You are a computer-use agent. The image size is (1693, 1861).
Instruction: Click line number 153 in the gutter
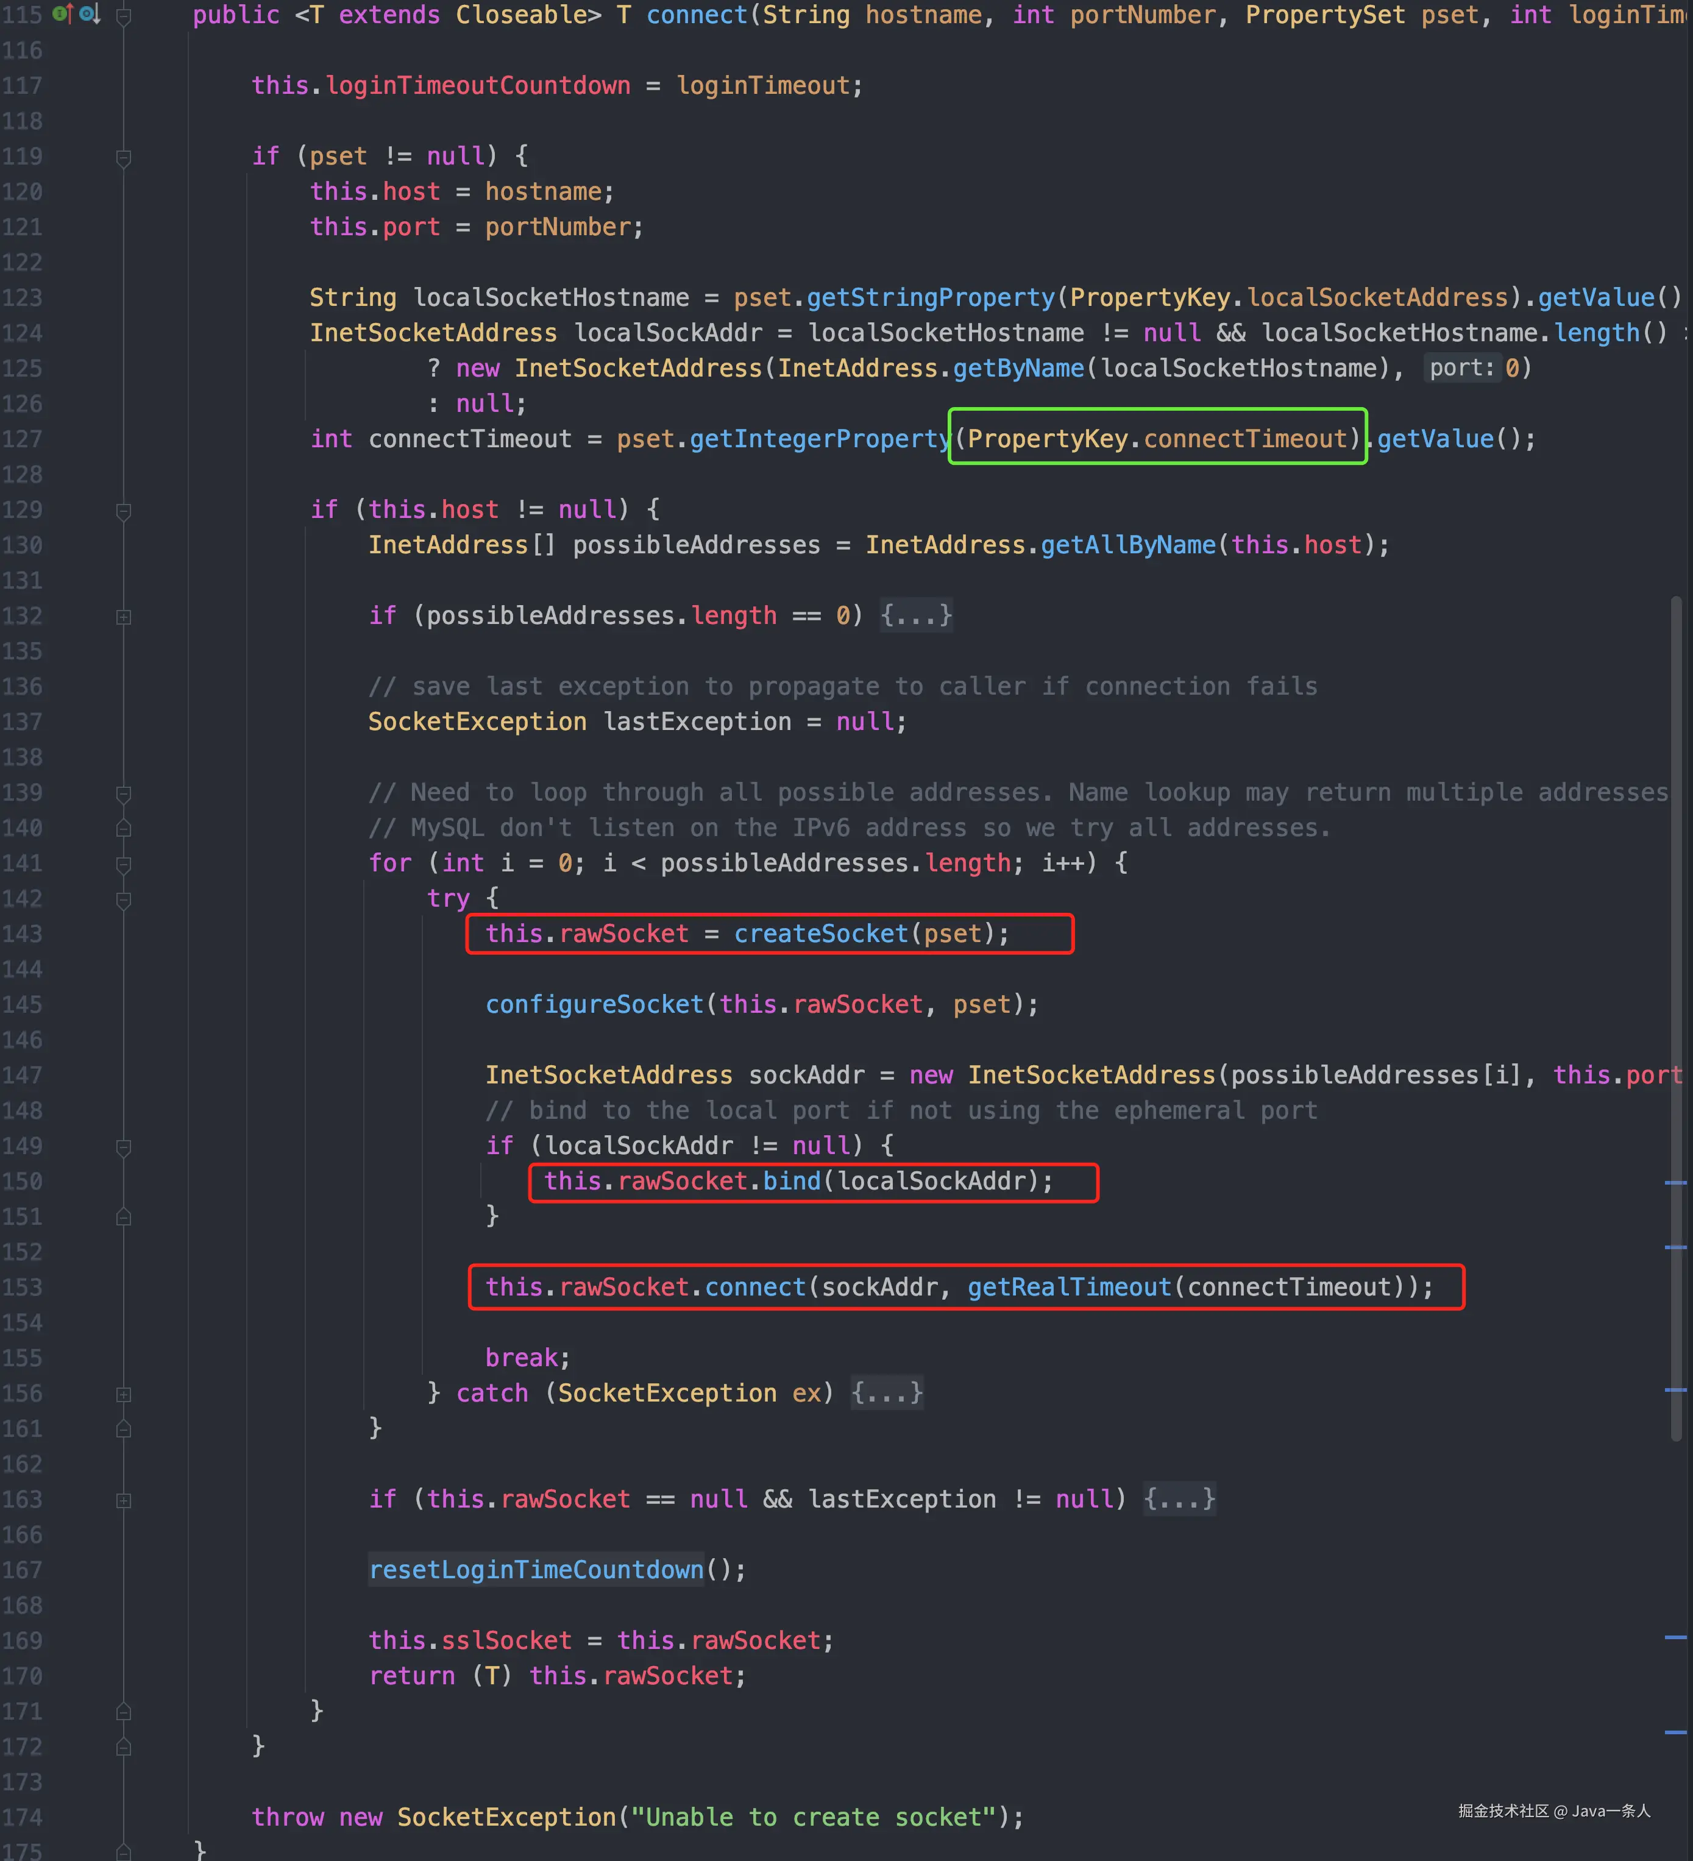coord(22,1287)
